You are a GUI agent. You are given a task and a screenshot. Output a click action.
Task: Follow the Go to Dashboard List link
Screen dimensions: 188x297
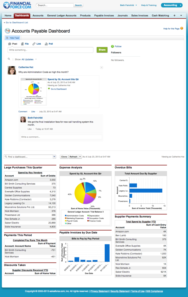(17, 23)
